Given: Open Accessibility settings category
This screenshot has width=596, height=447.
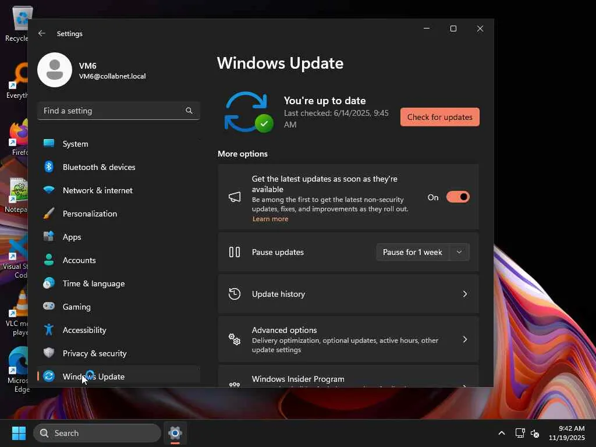Looking at the screenshot, I should 119,330.
